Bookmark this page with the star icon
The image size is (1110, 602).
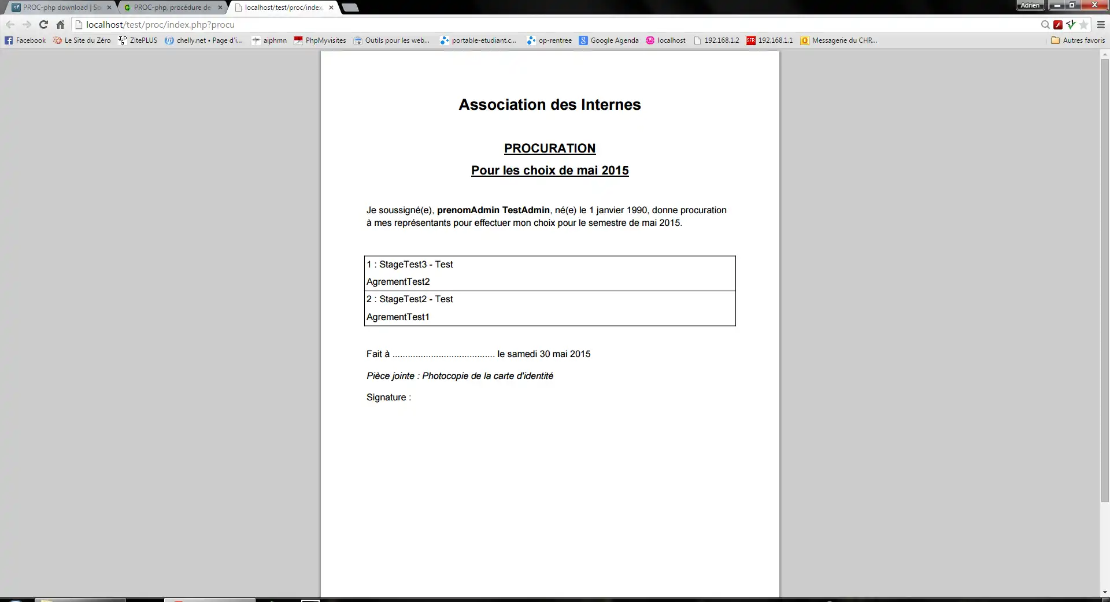click(1084, 24)
